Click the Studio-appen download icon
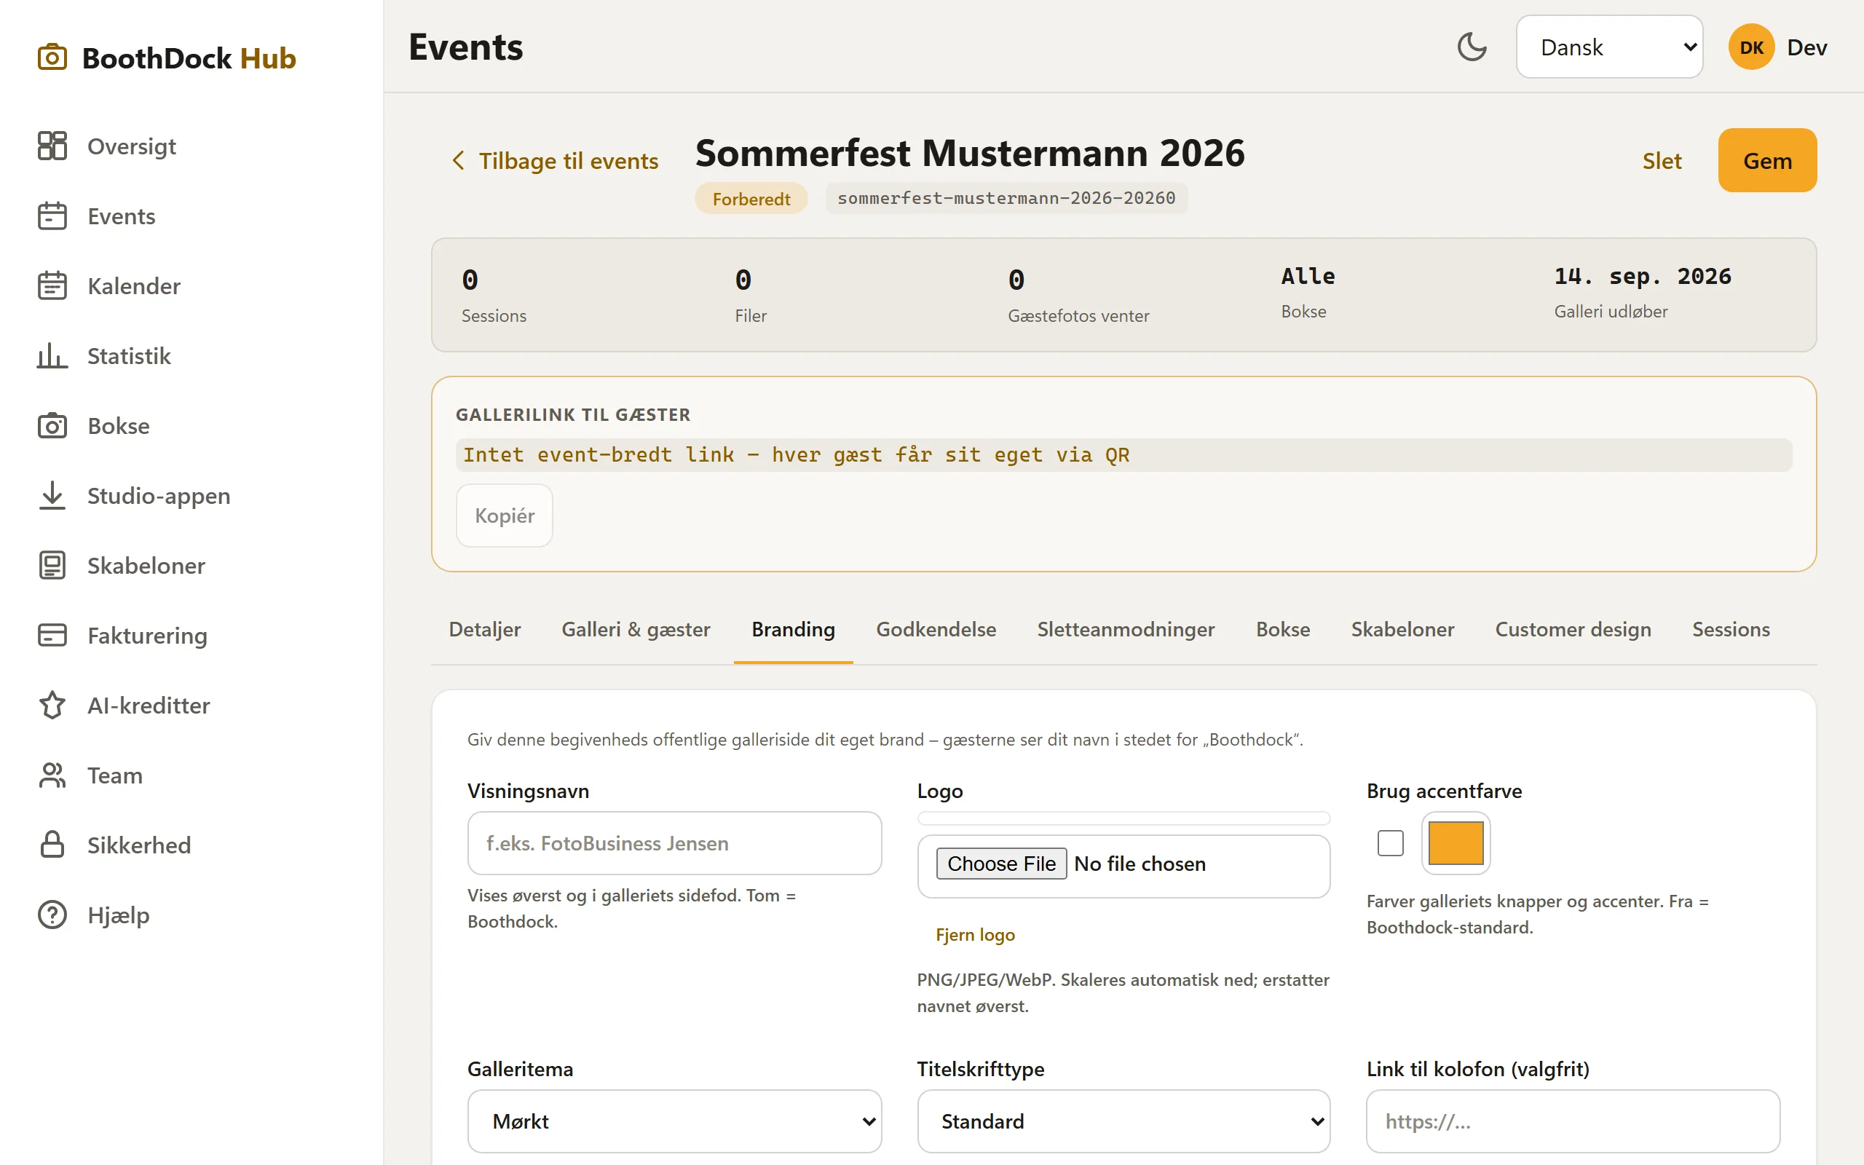The width and height of the screenshot is (1864, 1165). click(52, 495)
